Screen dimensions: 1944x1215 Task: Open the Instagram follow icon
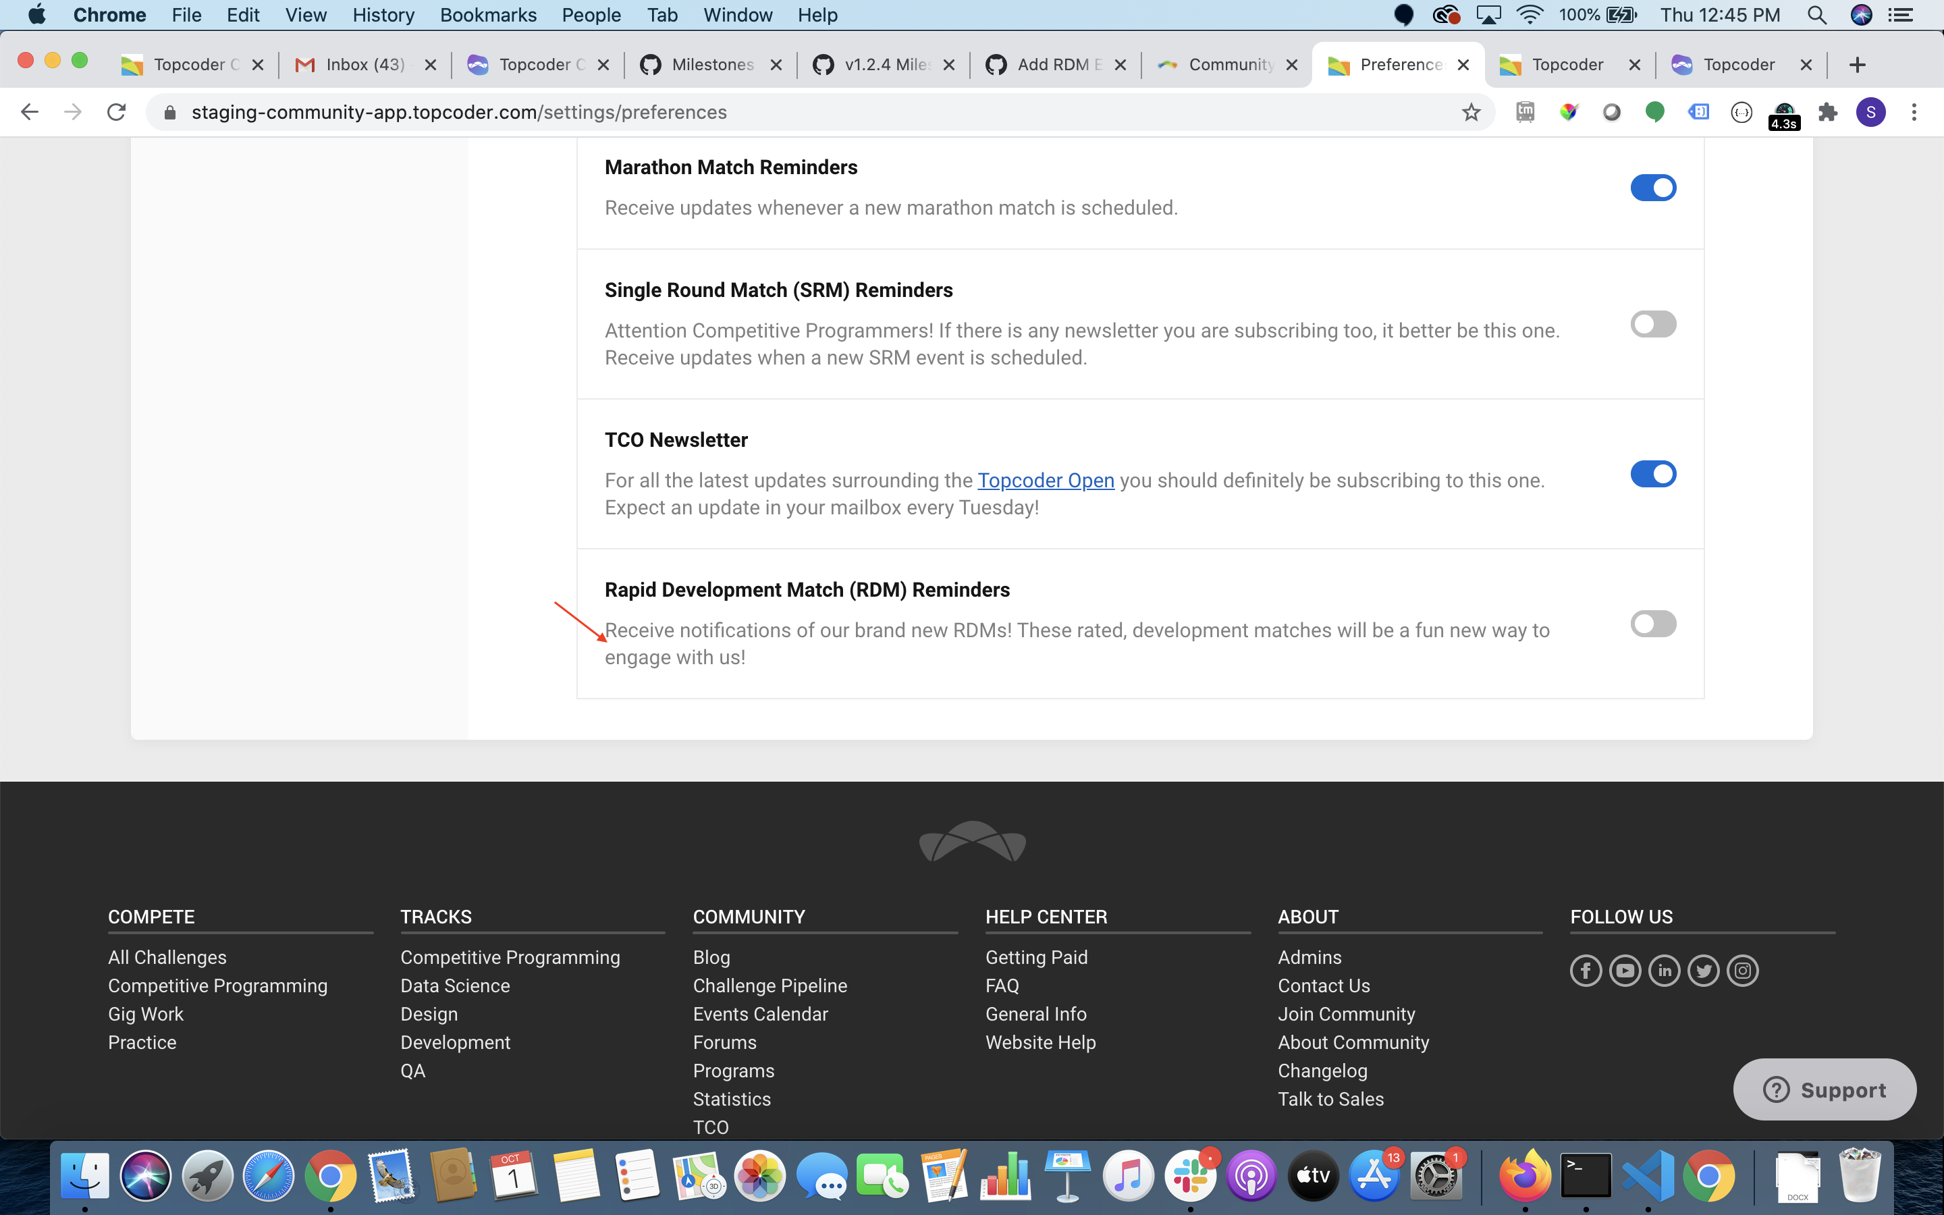pyautogui.click(x=1742, y=971)
